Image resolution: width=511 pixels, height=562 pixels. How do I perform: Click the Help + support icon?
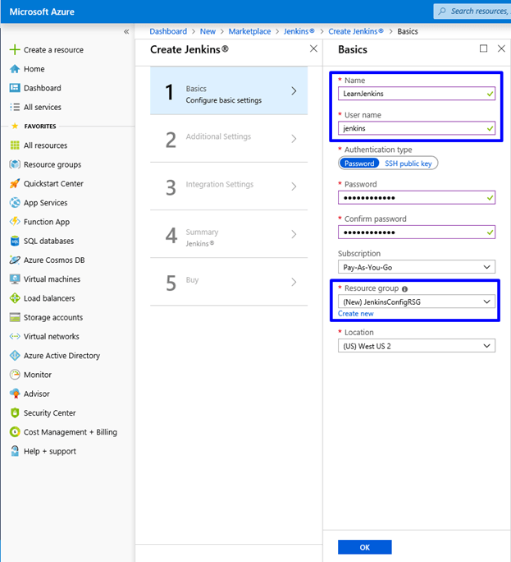click(x=15, y=451)
